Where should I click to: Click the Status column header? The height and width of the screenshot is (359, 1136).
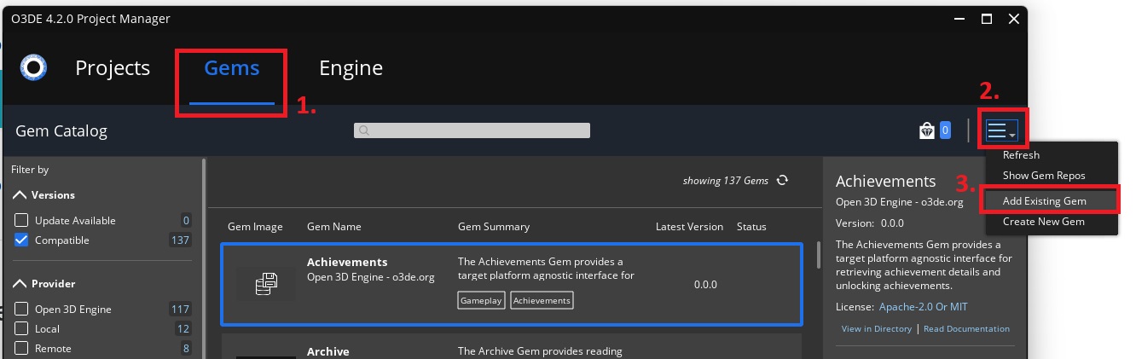pyautogui.click(x=751, y=226)
